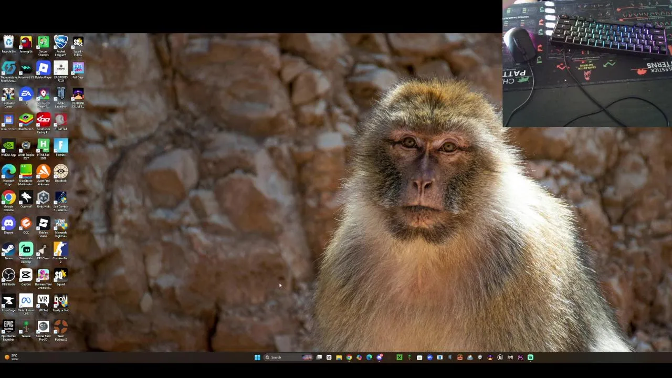Screen dimensions: 672x378
Task: Open EA SPORTS FC 24 shortcut
Action: [x=60, y=72]
